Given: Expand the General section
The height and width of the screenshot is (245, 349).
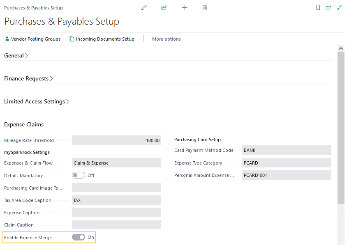Looking at the screenshot, I should click(16, 55).
